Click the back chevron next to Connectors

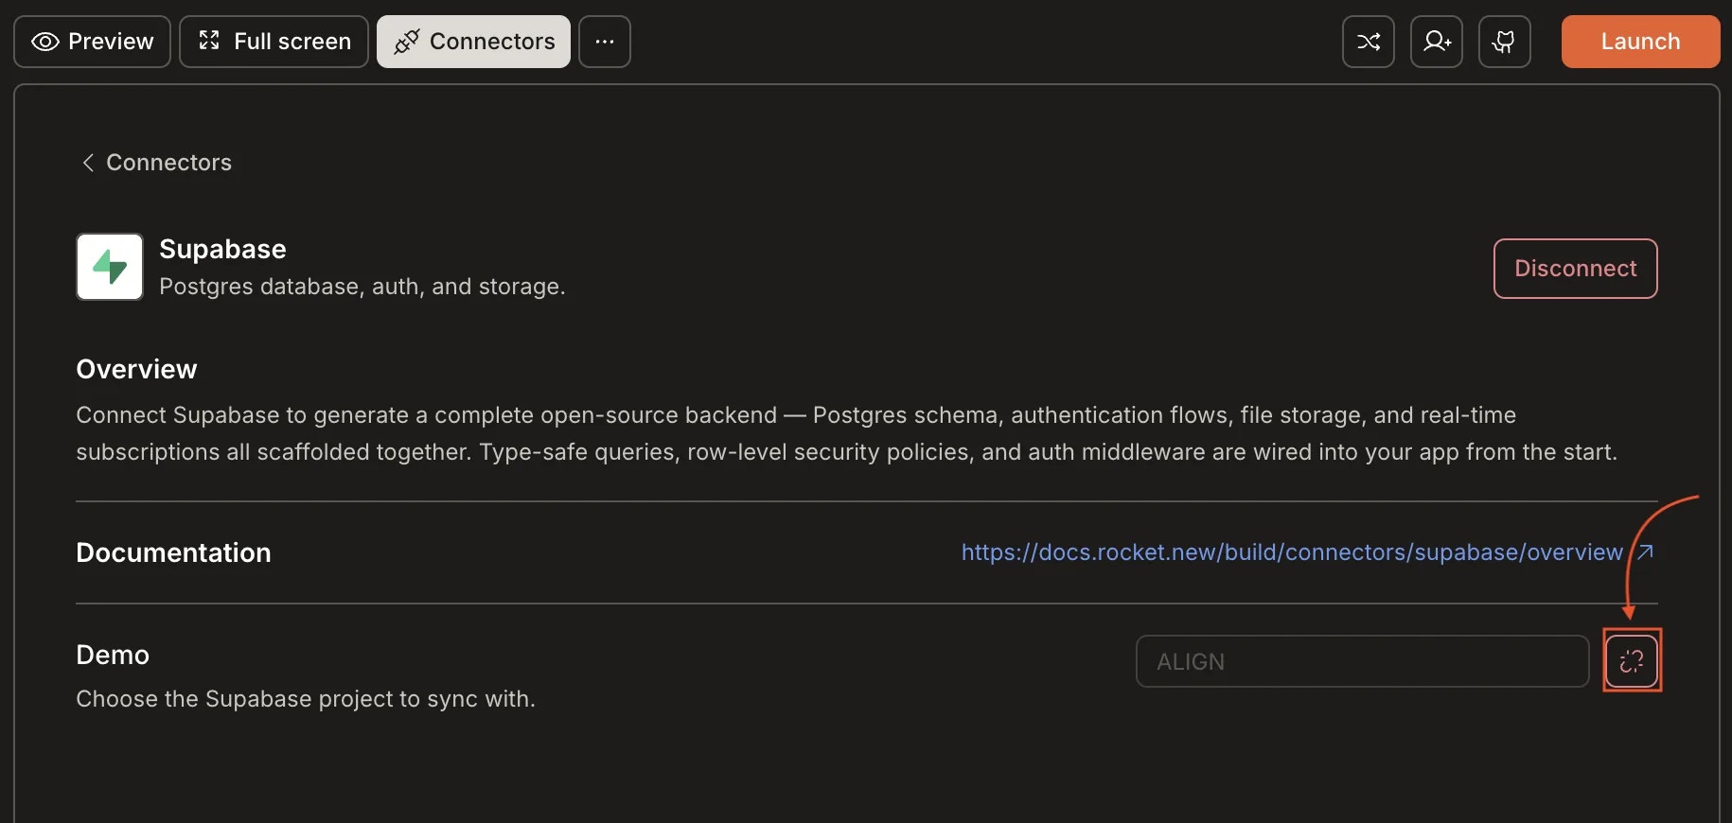[x=88, y=163]
